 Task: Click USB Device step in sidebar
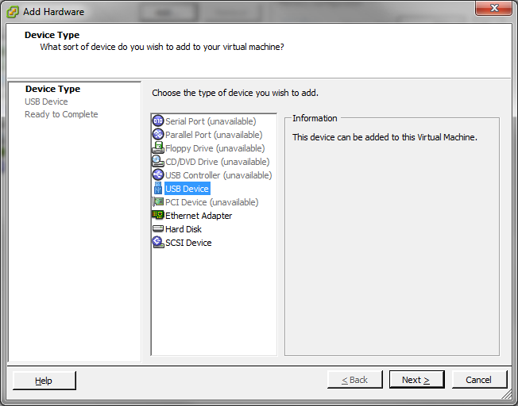(x=46, y=101)
